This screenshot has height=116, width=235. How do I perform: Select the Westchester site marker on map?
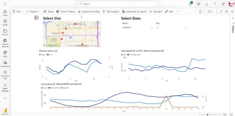coord(82,44)
